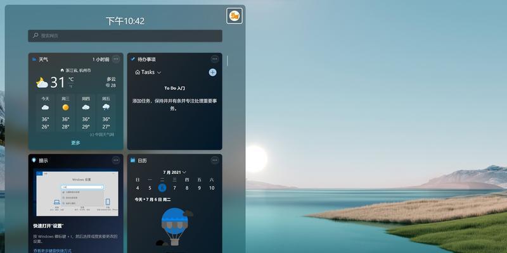Open Calendar widget more options menu
Image resolution: width=507 pixels, height=253 pixels.
coord(215,160)
